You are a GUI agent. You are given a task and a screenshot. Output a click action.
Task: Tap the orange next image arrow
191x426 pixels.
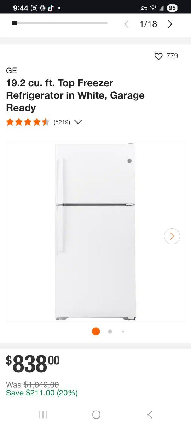pyautogui.click(x=172, y=236)
